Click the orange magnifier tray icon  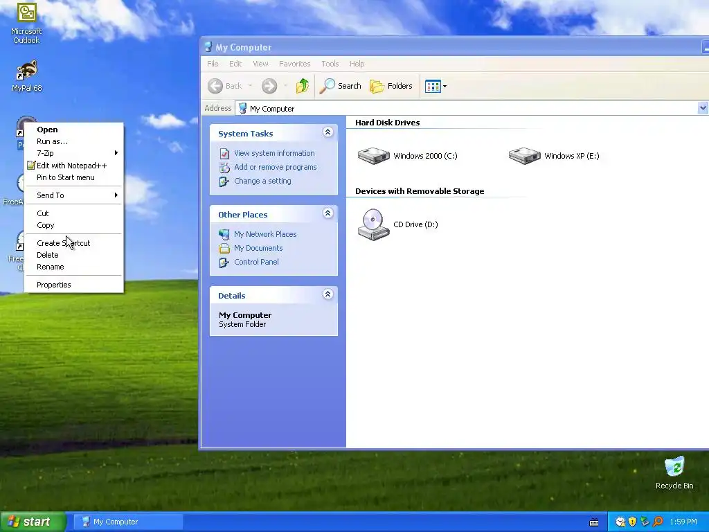click(x=658, y=522)
